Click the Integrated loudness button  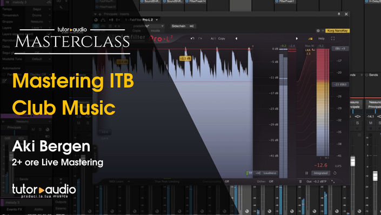(320, 173)
